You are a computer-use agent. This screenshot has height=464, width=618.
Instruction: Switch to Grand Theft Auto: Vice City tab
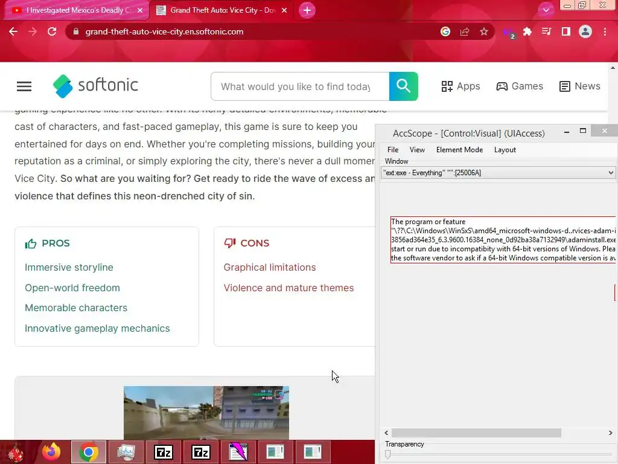point(221,10)
